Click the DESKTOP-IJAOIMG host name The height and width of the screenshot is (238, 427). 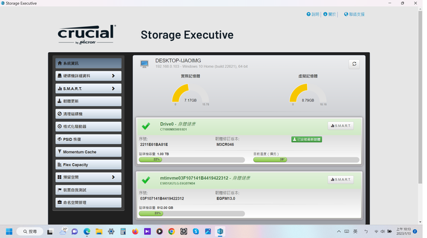coord(178,61)
